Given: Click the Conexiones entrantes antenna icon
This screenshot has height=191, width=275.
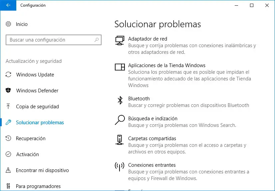Looking at the screenshot, I should pos(120,167).
